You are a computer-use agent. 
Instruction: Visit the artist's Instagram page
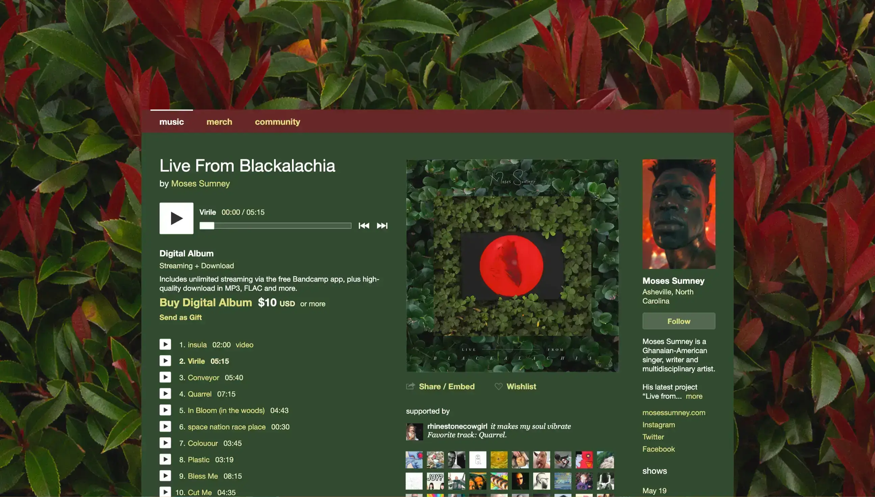659,425
